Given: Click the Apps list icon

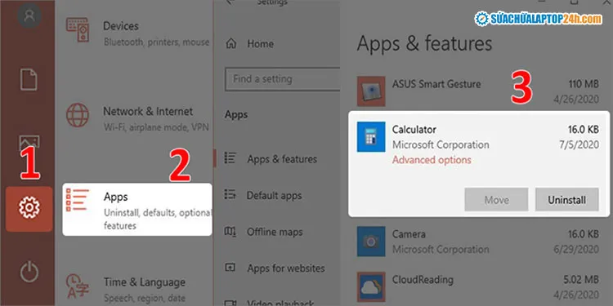Looking at the screenshot, I should (78, 200).
